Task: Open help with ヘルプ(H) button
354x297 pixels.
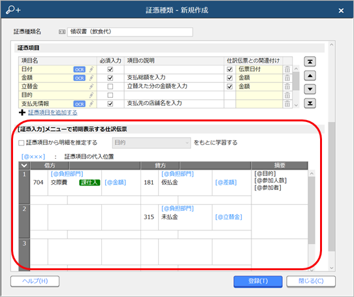Action: [35, 281]
